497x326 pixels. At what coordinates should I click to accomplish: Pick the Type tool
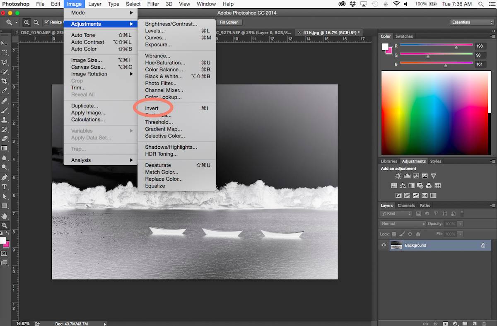click(5, 187)
